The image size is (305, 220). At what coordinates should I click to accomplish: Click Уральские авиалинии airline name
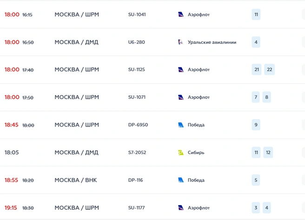coord(212,42)
